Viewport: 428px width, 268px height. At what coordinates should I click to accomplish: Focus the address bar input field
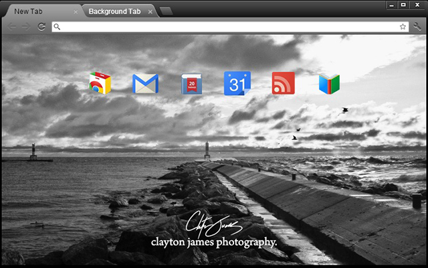tap(227, 27)
